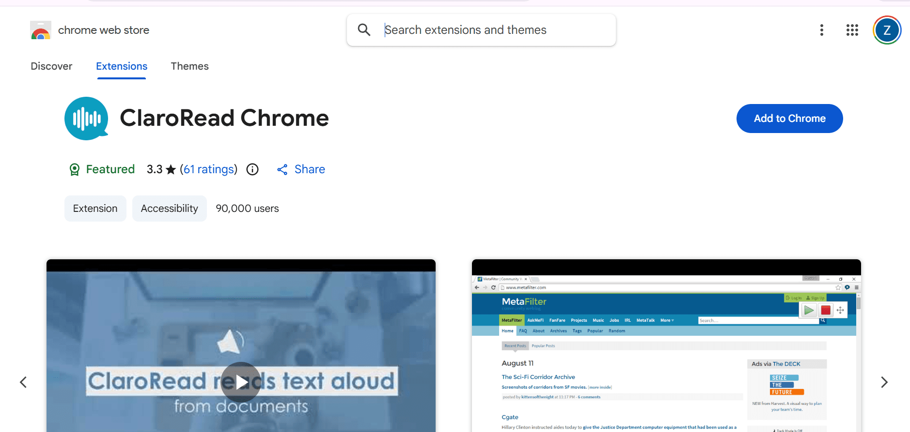The image size is (910, 432).
Task: Click the Extension category chip
Action: point(95,209)
